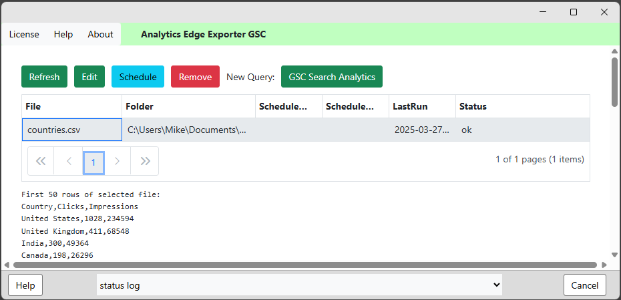Click the '1 of 1 pages (1 items)' text

coord(540,159)
